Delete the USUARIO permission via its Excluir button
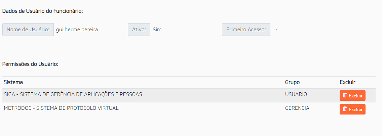 (352, 95)
